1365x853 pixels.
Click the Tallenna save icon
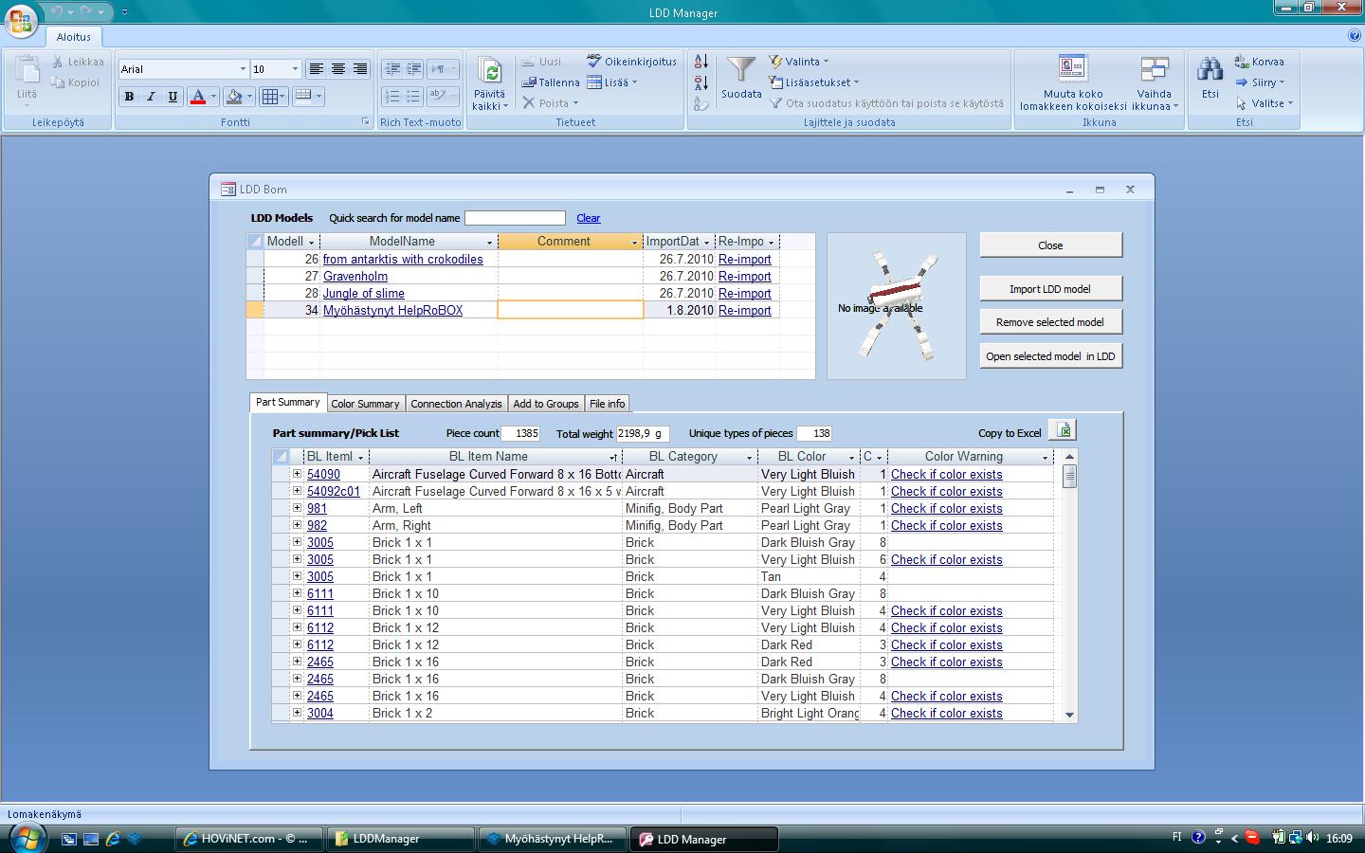530,82
